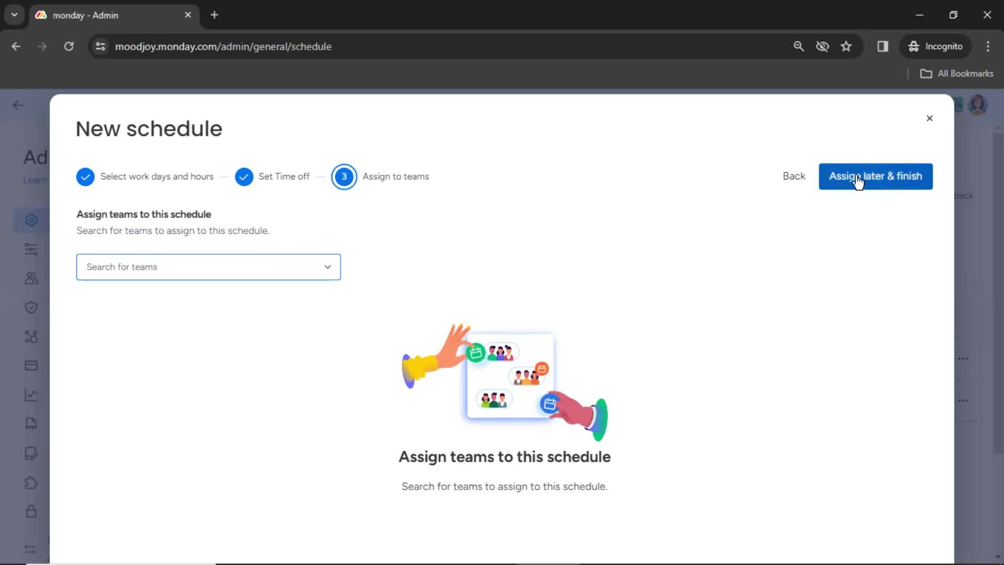Screen dimensions: 1004x565
Task: Select the team members icon in sidebar
Action: 31,278
